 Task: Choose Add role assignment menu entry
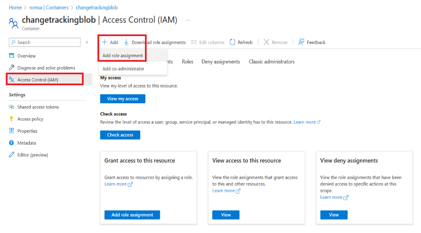click(123, 55)
